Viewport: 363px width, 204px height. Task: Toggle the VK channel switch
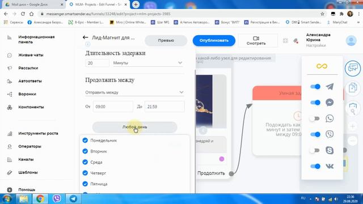coord(315,166)
